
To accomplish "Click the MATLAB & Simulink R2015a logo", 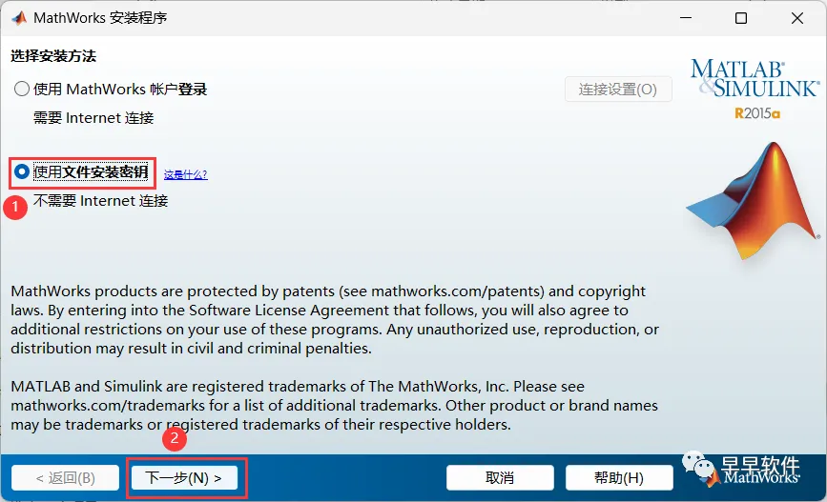I will pos(755,89).
